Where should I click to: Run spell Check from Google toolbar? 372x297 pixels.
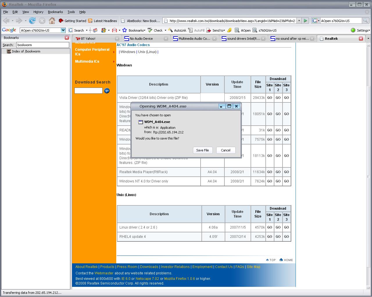point(155,30)
